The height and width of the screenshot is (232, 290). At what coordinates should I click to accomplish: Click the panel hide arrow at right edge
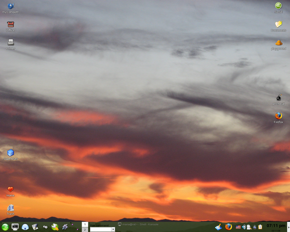click(288, 227)
